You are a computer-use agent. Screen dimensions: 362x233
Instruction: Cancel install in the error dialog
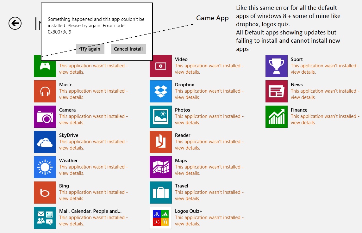pyautogui.click(x=128, y=49)
